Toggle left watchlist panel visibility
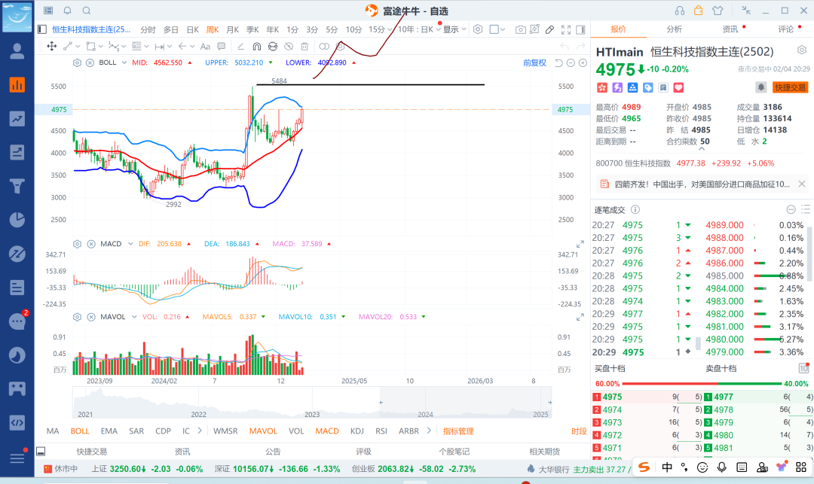The width and height of the screenshot is (814, 484). [x=42, y=29]
